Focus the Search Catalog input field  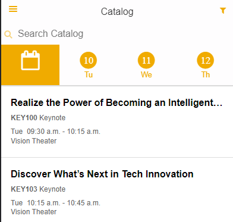[x=119, y=34]
